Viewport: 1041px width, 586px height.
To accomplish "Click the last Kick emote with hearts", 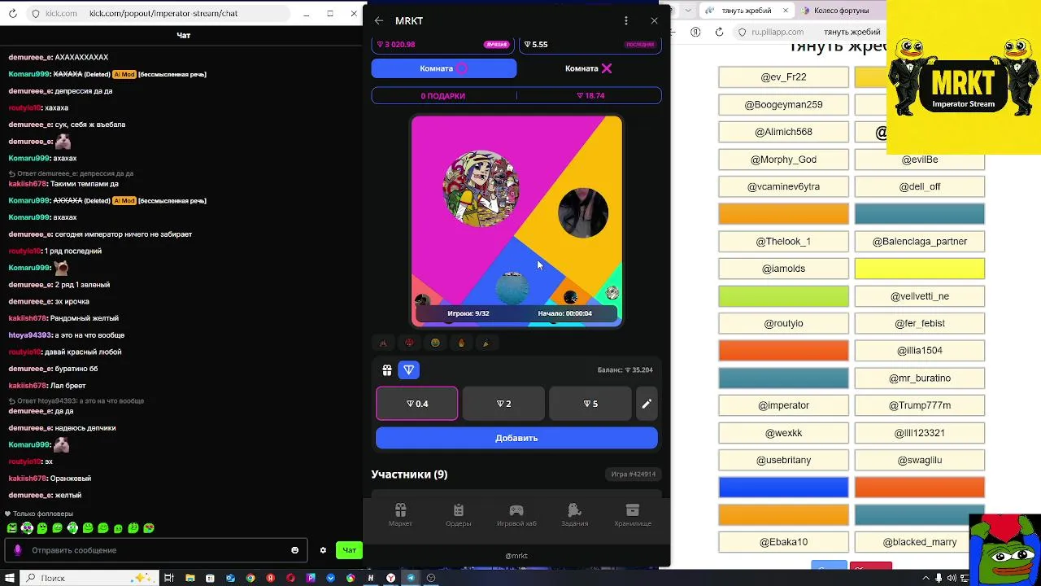I will pos(149,528).
